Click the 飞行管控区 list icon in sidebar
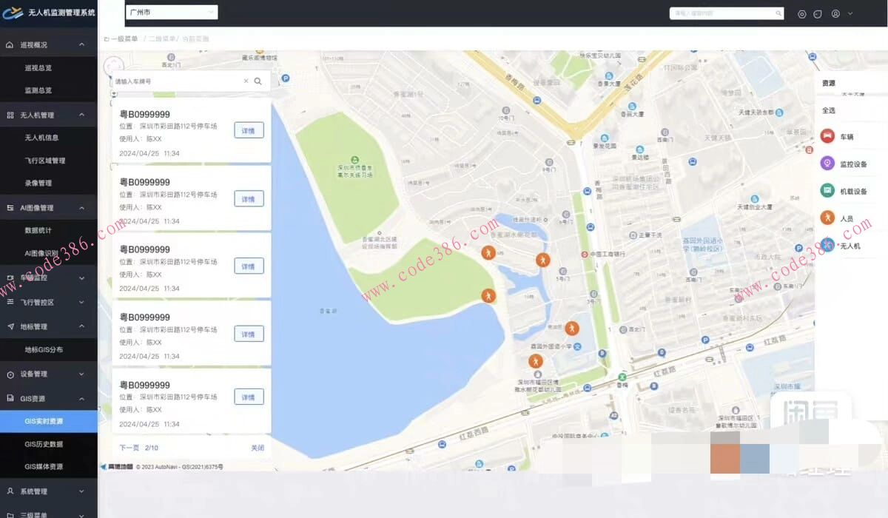Image resolution: width=888 pixels, height=518 pixels. click(10, 302)
